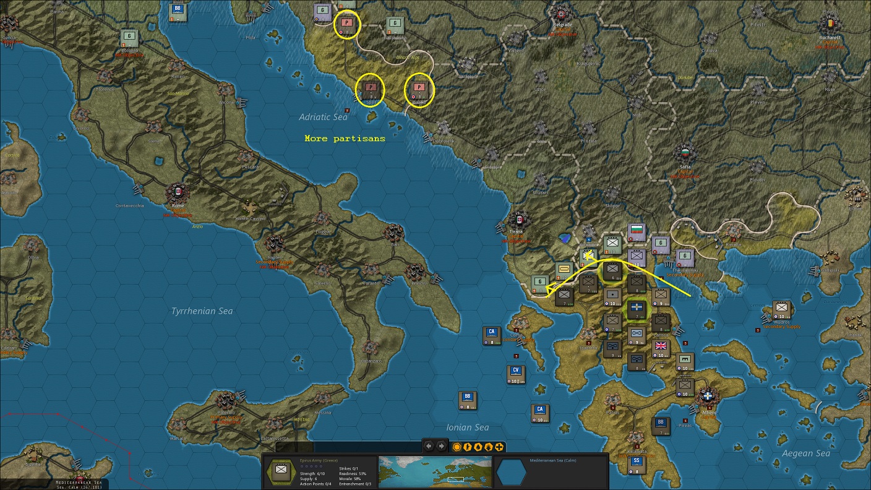Select the Bulgarian flag unit
The width and height of the screenshot is (871, 490).
tap(636, 233)
